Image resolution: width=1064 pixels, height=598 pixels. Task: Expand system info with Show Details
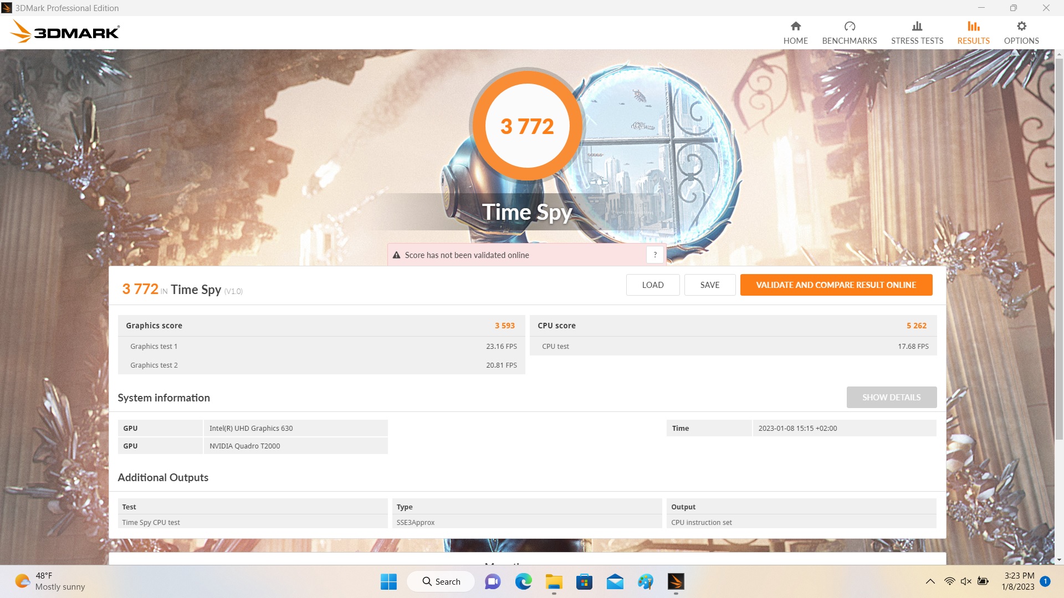[x=891, y=397]
